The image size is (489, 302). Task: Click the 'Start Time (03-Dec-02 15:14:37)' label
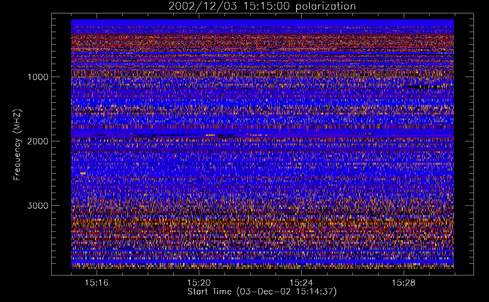pyautogui.click(x=262, y=292)
